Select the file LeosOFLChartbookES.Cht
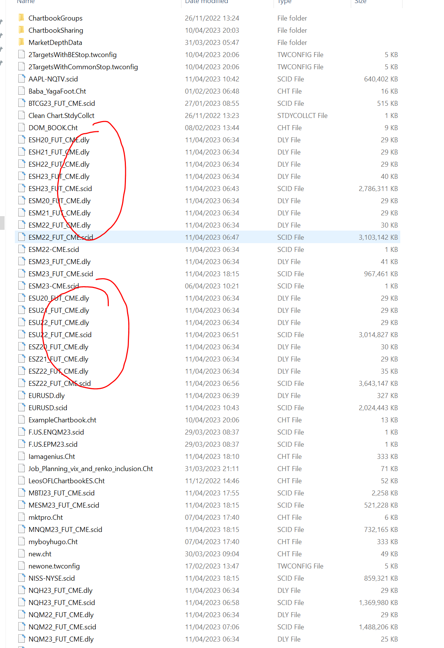 click(x=67, y=481)
